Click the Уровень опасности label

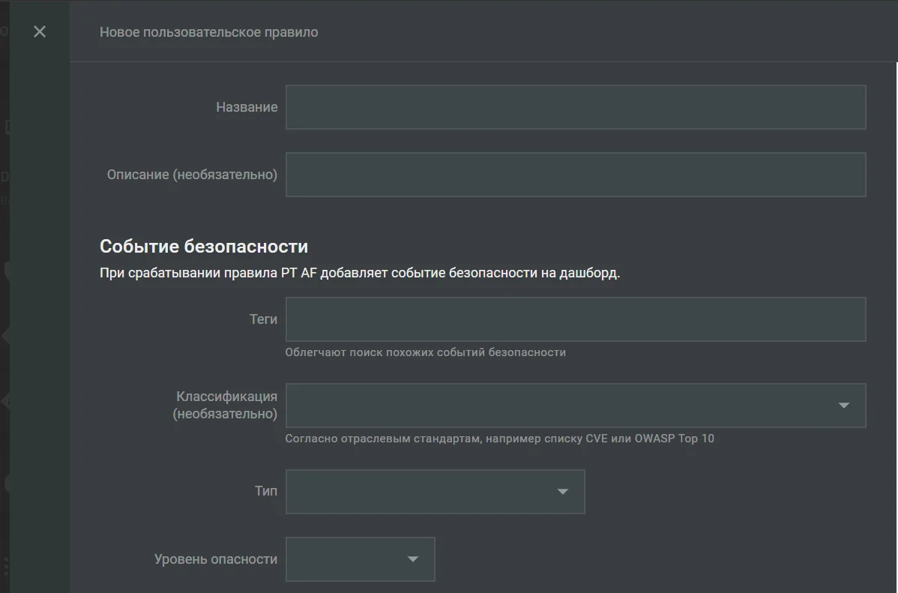point(216,559)
